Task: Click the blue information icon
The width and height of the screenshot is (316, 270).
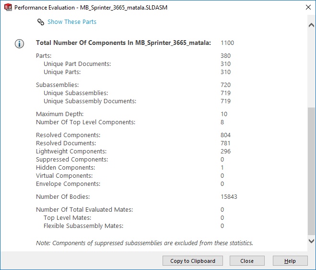Action: [19, 43]
